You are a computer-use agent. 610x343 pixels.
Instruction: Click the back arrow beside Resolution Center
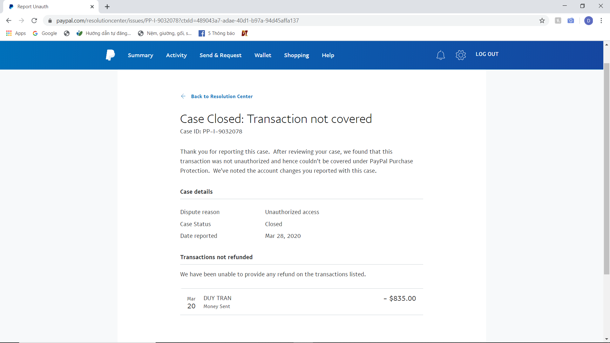[183, 96]
